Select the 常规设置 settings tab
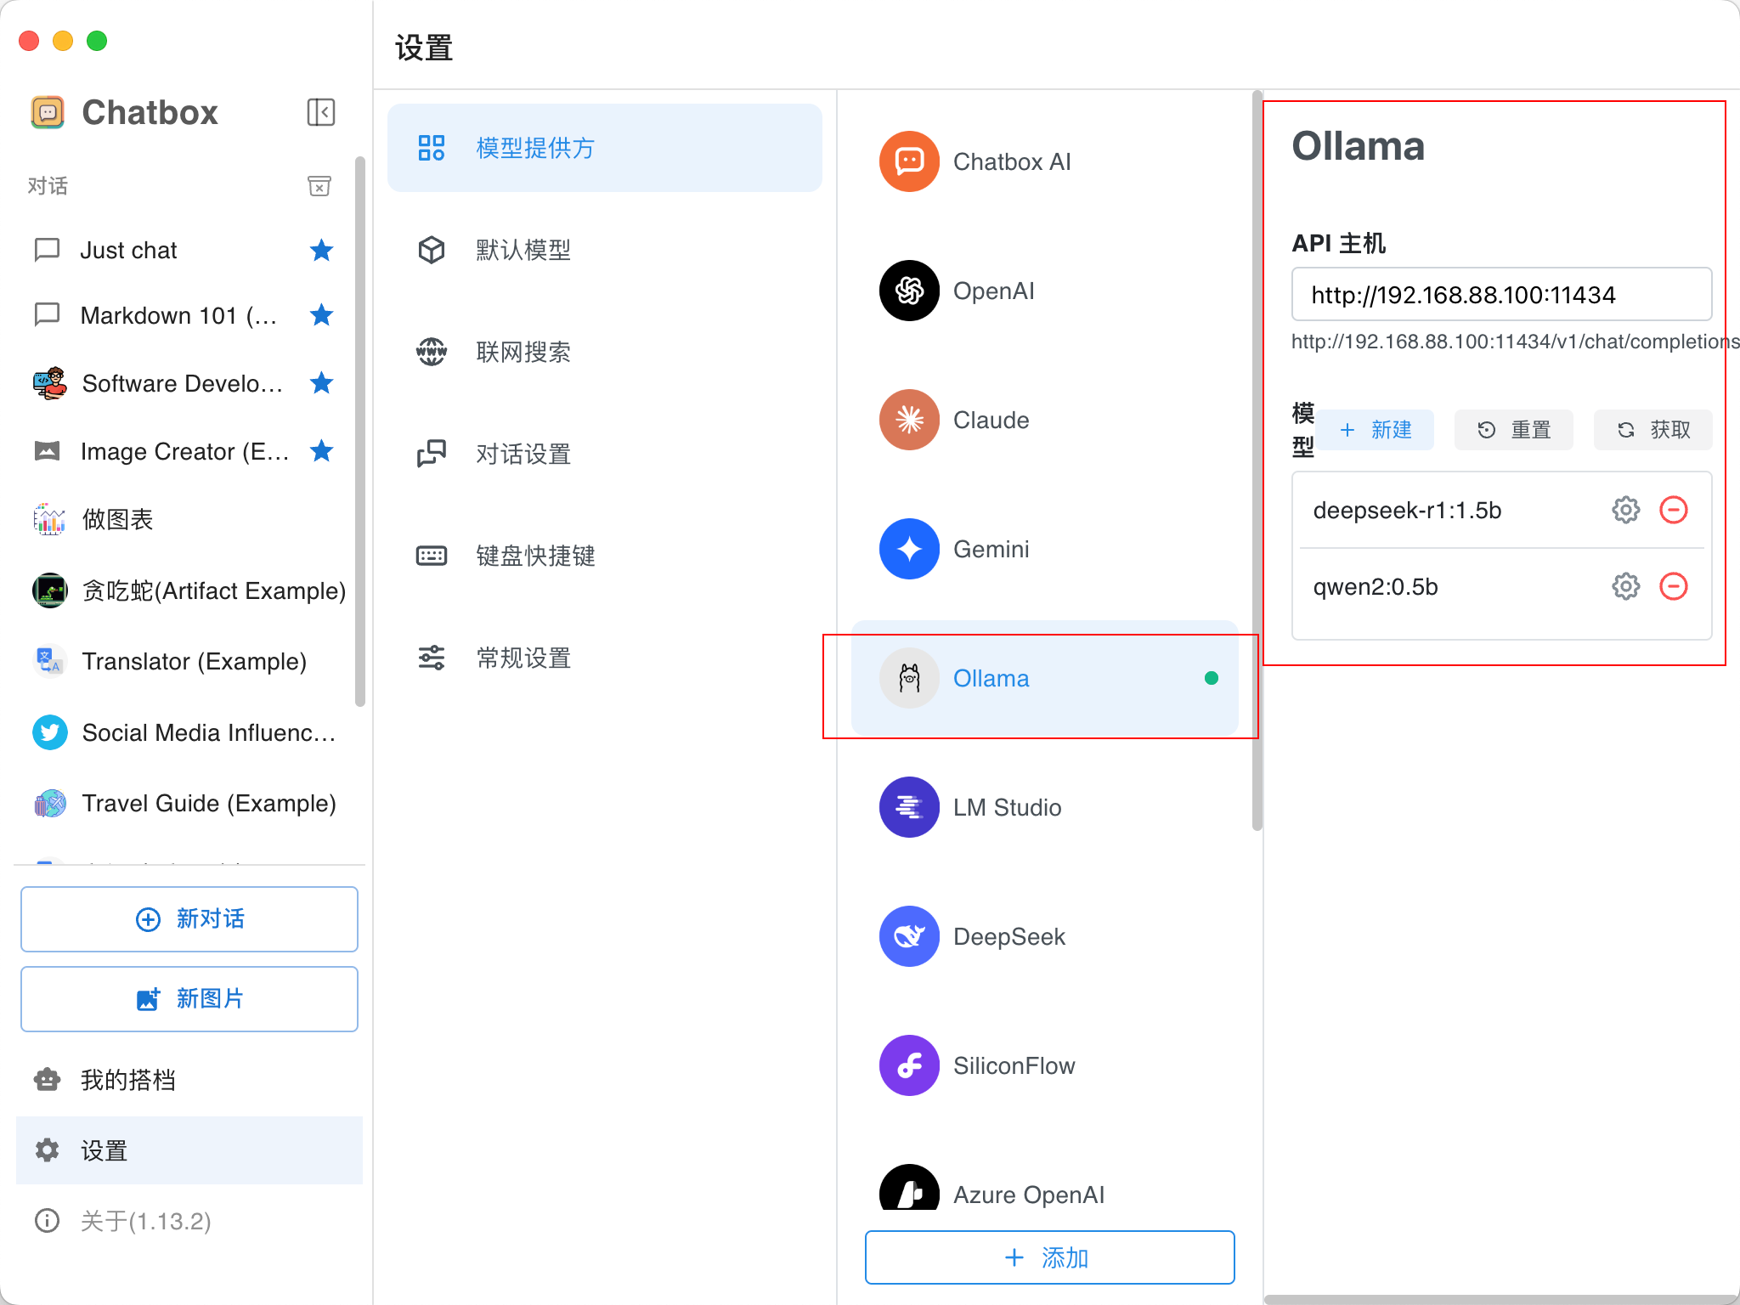This screenshot has height=1305, width=1740. (x=605, y=658)
